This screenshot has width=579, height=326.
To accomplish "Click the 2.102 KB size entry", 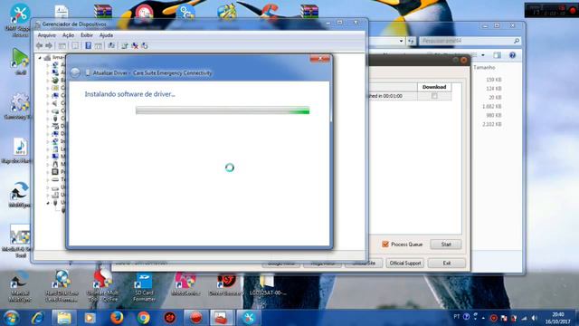I will [x=492, y=124].
